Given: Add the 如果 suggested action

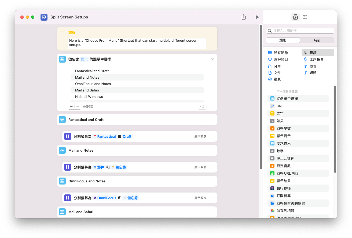Looking at the screenshot, I should tap(298, 121).
